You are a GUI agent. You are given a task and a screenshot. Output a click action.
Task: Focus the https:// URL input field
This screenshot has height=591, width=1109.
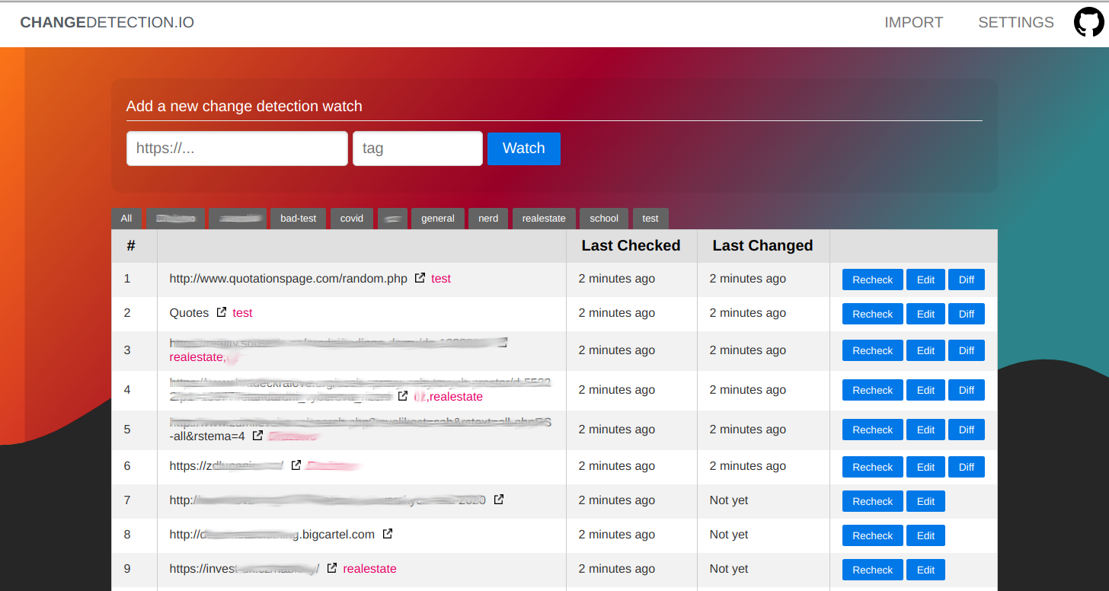pos(237,149)
